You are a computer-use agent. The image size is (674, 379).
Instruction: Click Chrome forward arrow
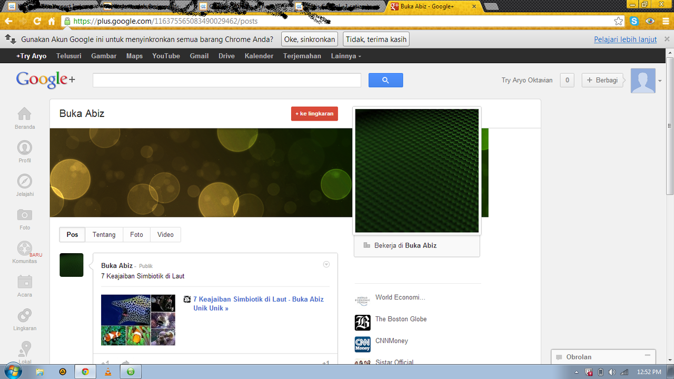pyautogui.click(x=23, y=21)
